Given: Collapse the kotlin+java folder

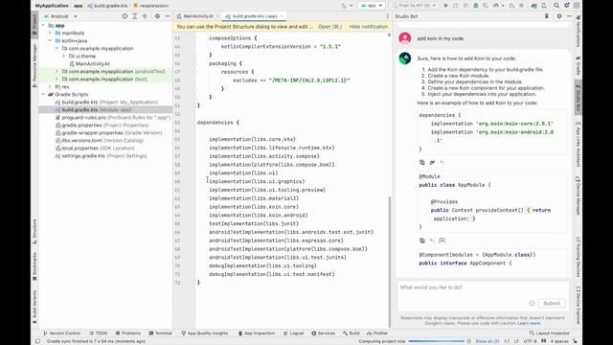Looking at the screenshot, I should point(50,40).
